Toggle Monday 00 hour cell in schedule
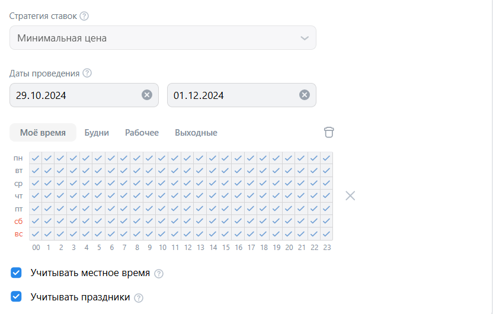 36,158
